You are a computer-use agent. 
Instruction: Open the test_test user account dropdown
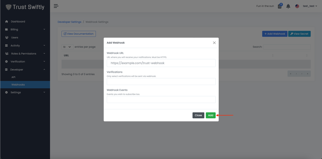[x=310, y=6]
